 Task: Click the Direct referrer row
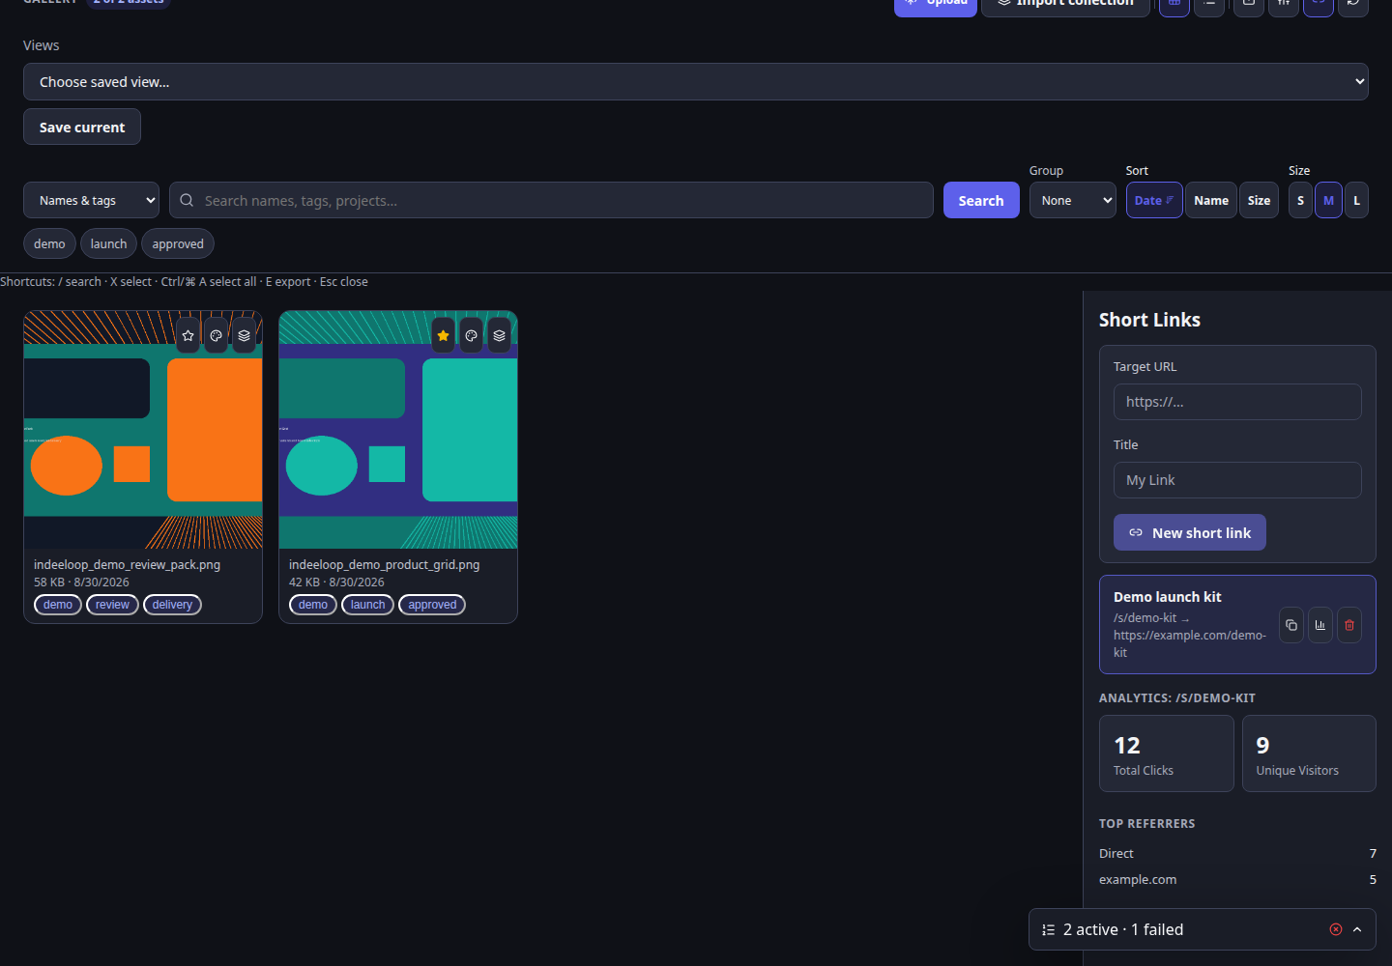[1237, 853]
